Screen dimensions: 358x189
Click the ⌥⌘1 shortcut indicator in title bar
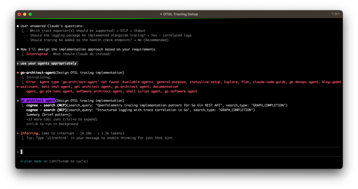pos(335,14)
